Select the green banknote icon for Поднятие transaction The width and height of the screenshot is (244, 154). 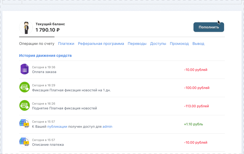pyautogui.click(x=24, y=105)
